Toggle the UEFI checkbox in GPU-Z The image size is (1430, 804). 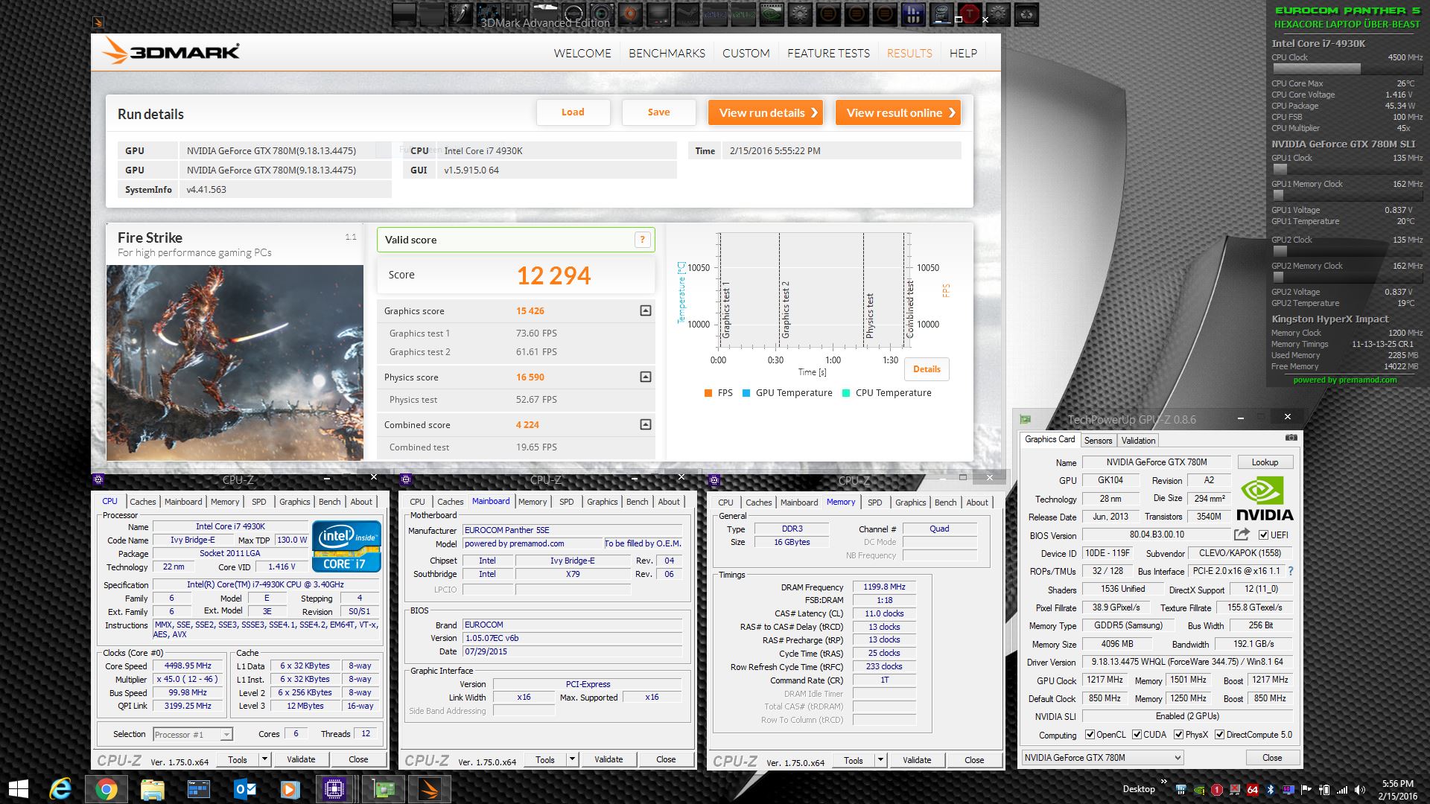(1263, 535)
